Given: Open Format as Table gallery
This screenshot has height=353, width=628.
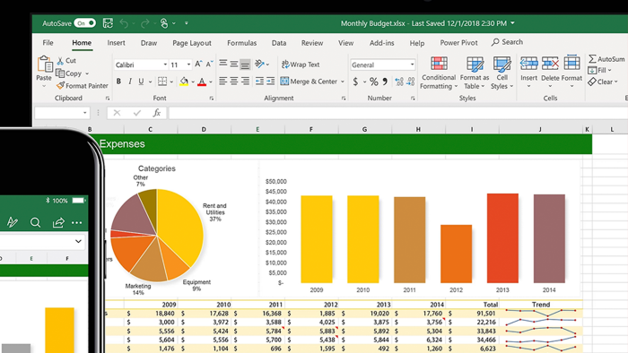Looking at the screenshot, I should pos(475,73).
